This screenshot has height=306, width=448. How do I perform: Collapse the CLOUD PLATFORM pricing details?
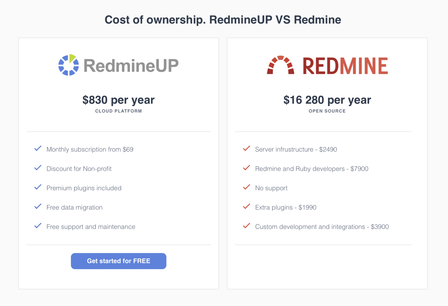pos(118,111)
